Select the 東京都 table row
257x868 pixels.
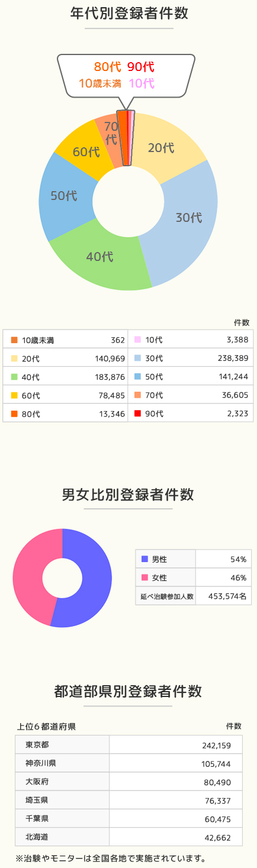(128, 744)
